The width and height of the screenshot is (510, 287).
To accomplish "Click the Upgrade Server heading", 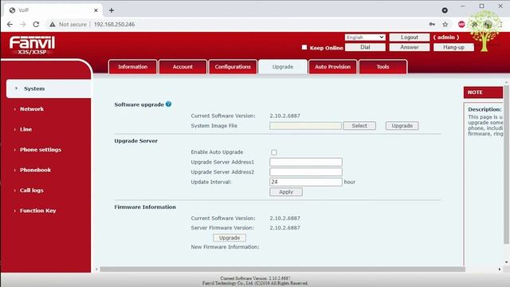I will 136,141.
